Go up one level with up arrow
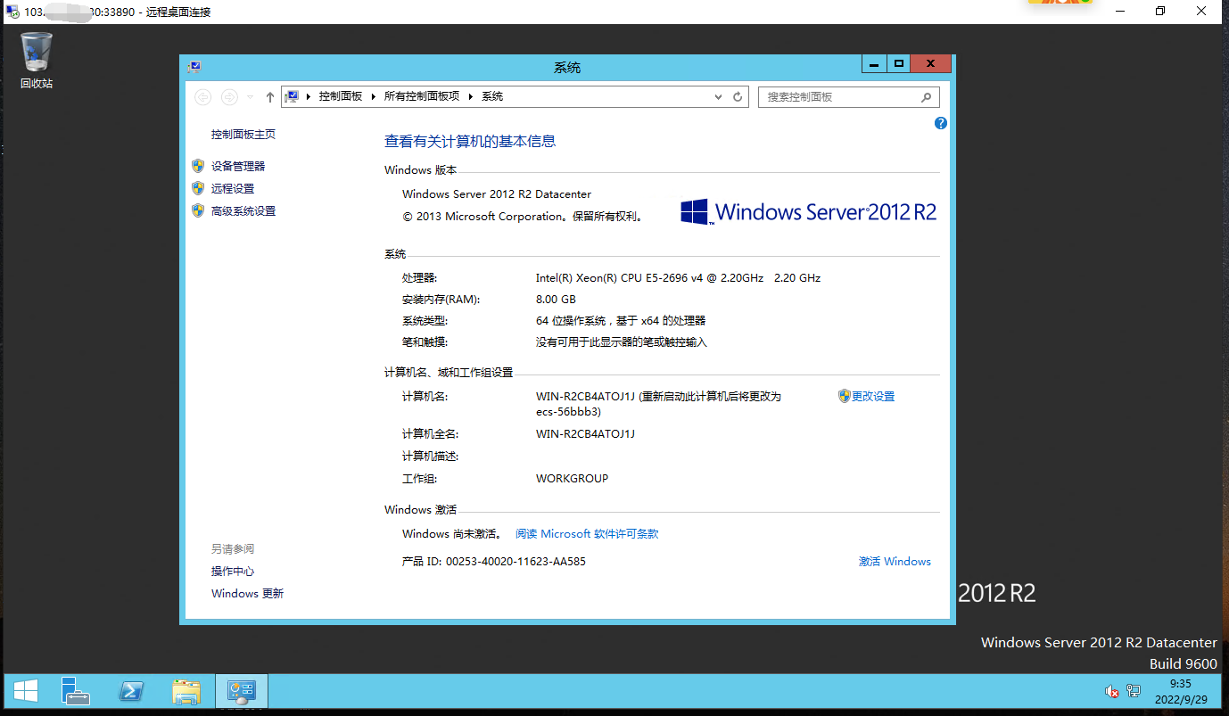Viewport: 1229px width, 716px height. [x=270, y=97]
